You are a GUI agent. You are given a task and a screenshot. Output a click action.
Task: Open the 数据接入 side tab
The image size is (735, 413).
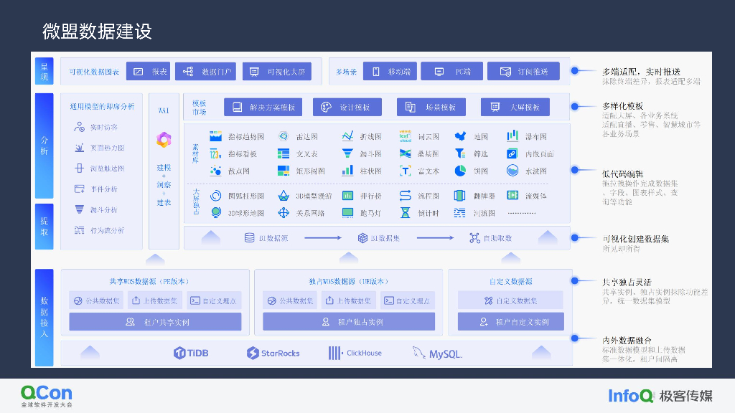pyautogui.click(x=44, y=317)
